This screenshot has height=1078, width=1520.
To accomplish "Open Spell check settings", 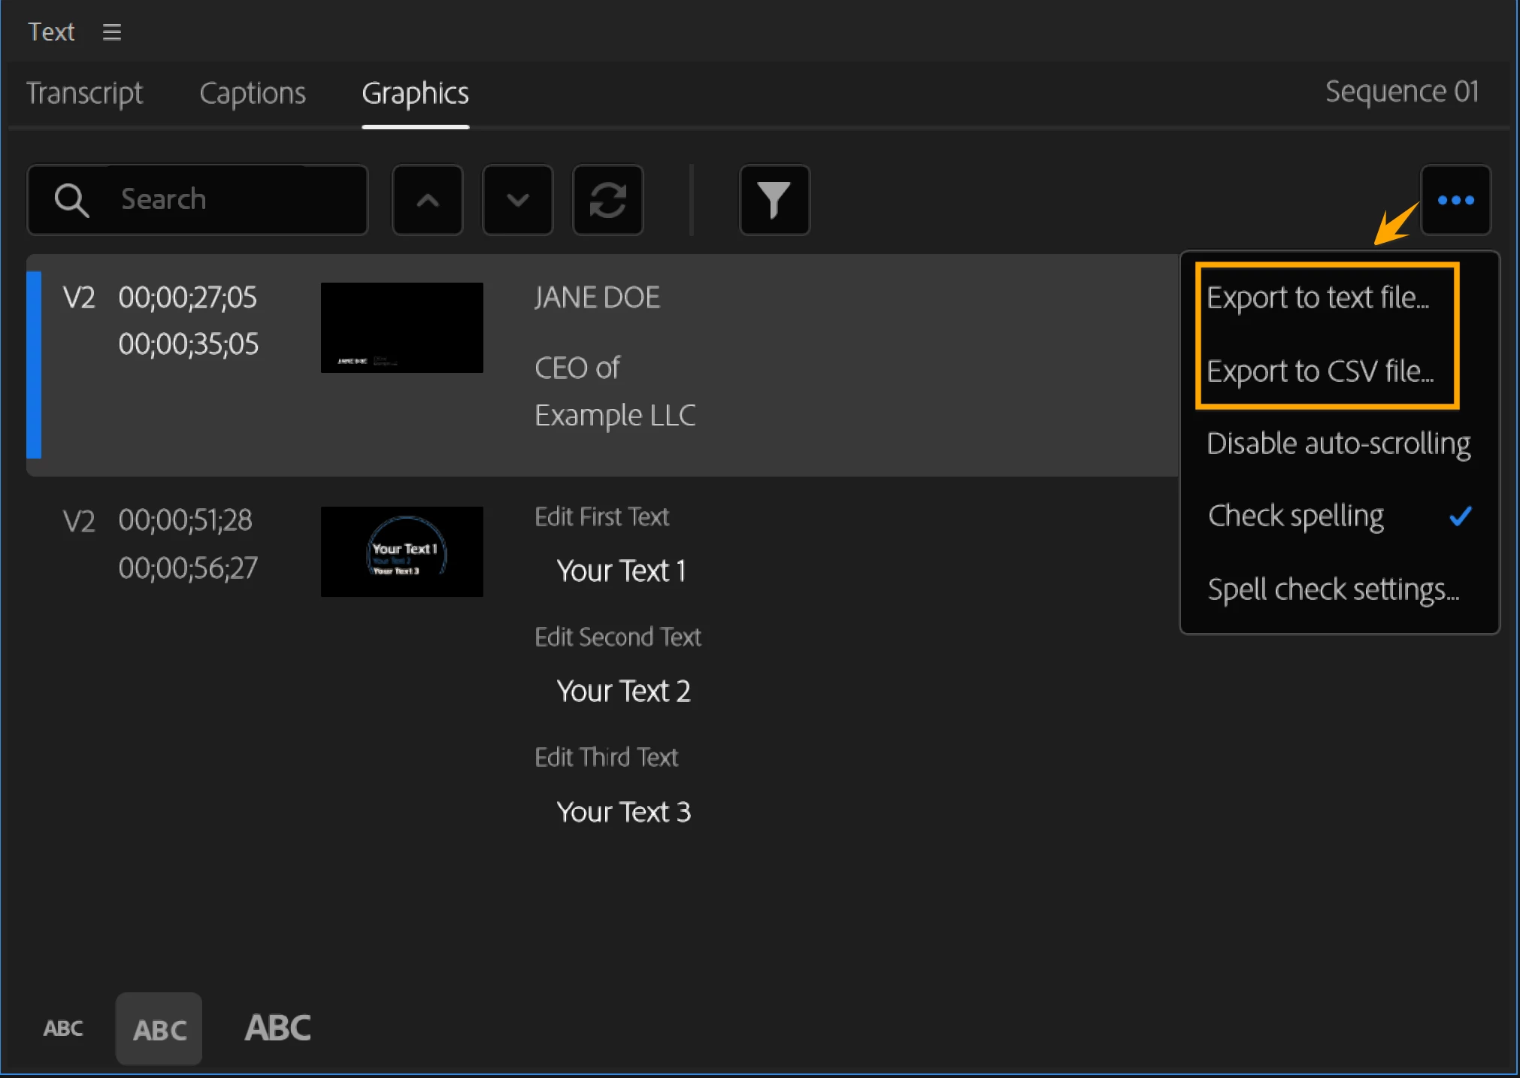I will [1332, 589].
